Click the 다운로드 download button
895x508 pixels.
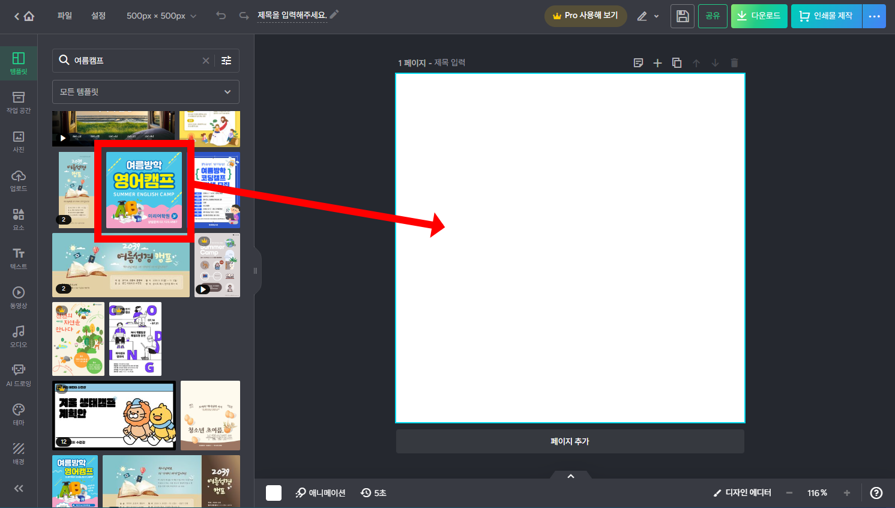click(759, 16)
